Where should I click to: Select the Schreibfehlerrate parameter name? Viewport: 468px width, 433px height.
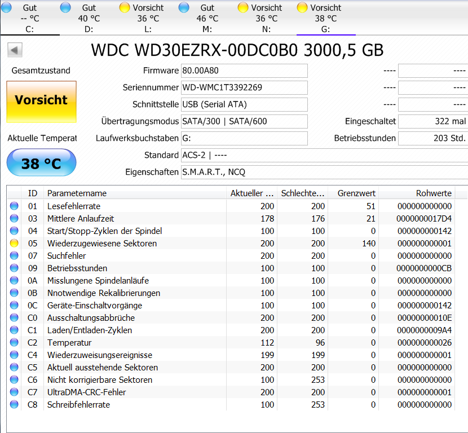78,405
